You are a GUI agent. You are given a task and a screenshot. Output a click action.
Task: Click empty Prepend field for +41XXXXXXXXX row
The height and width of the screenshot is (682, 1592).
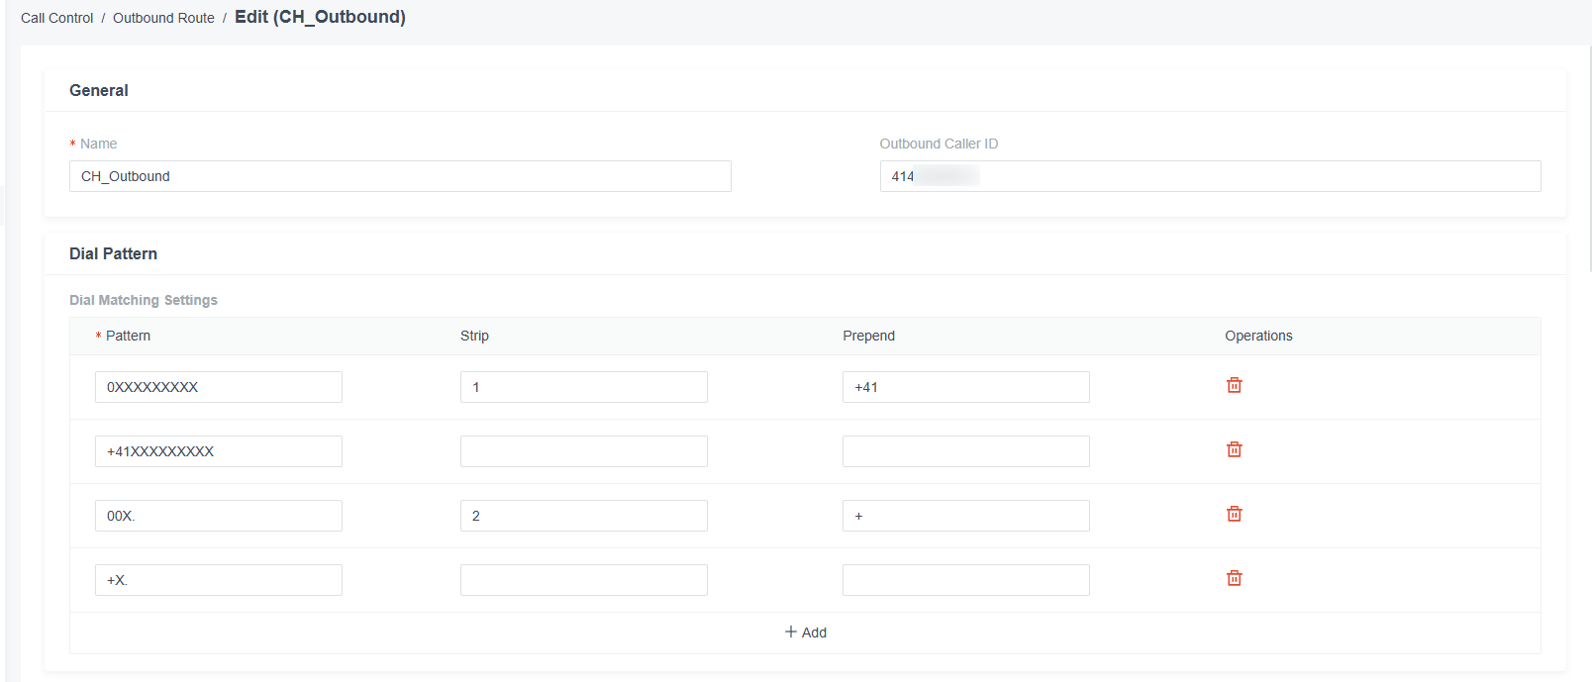coord(966,451)
